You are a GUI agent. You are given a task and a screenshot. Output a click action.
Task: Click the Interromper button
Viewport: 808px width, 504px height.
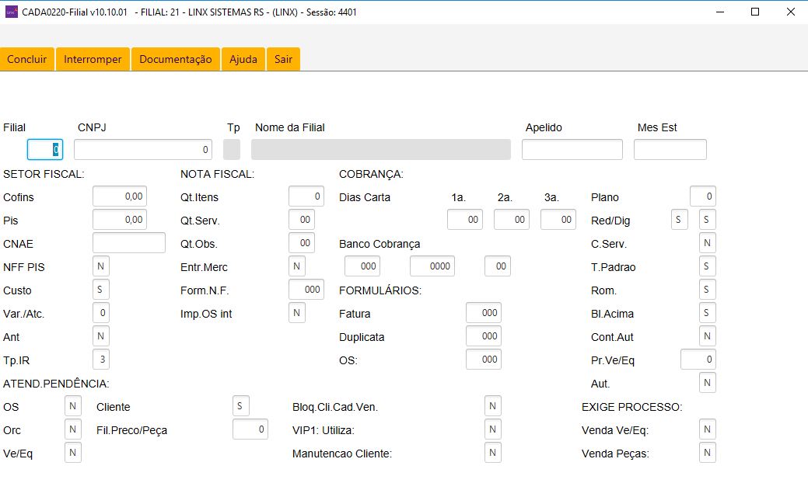coord(93,59)
